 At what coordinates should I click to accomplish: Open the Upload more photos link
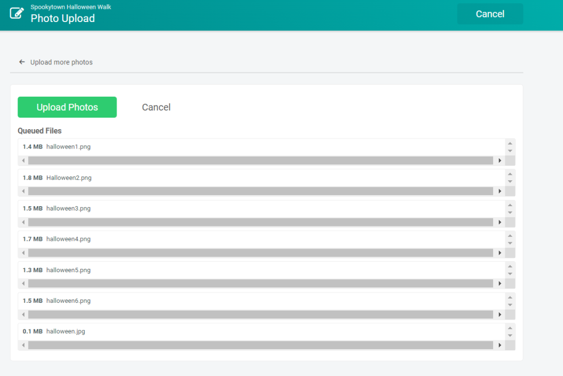click(62, 62)
